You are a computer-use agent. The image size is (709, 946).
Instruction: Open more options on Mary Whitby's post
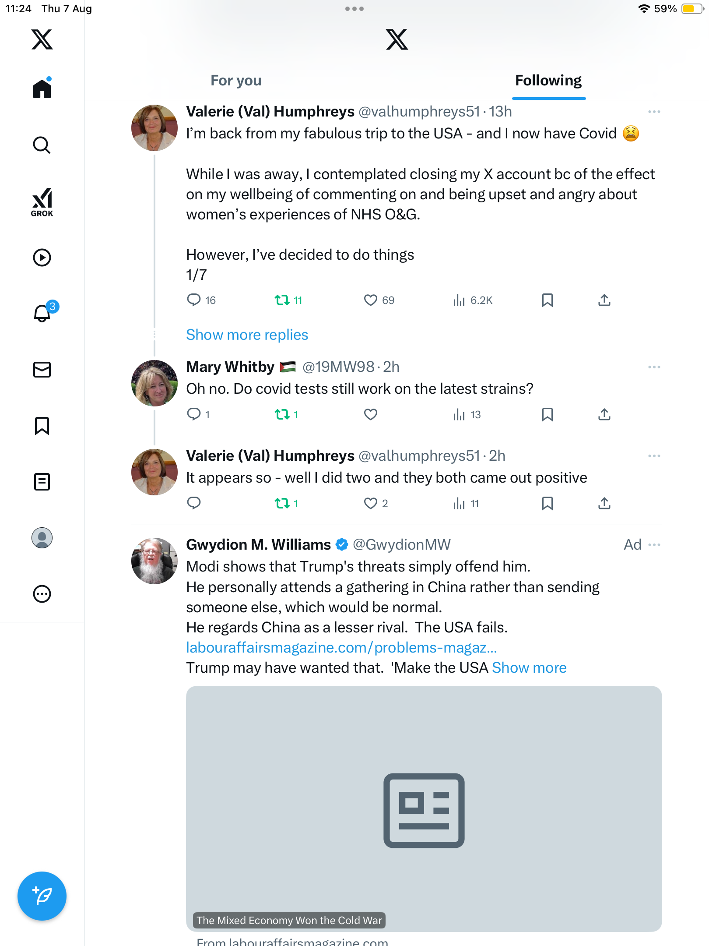654,367
